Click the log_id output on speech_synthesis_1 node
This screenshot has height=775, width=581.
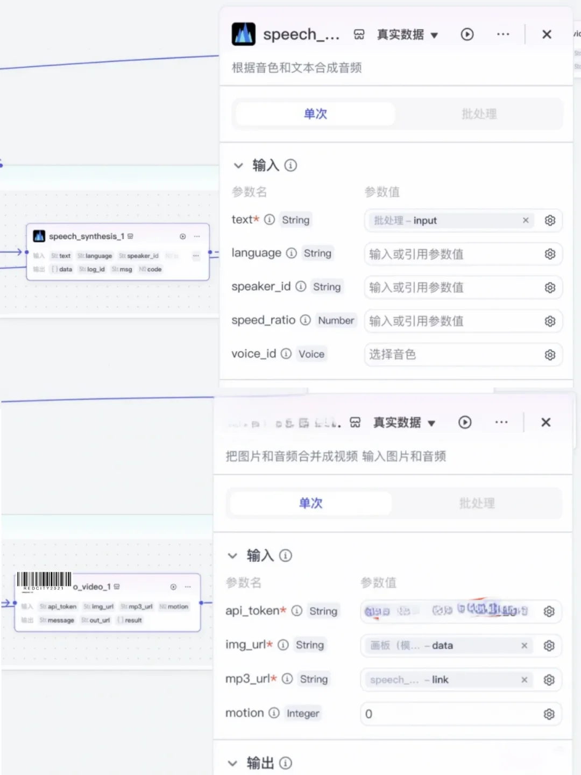pyautogui.click(x=92, y=269)
